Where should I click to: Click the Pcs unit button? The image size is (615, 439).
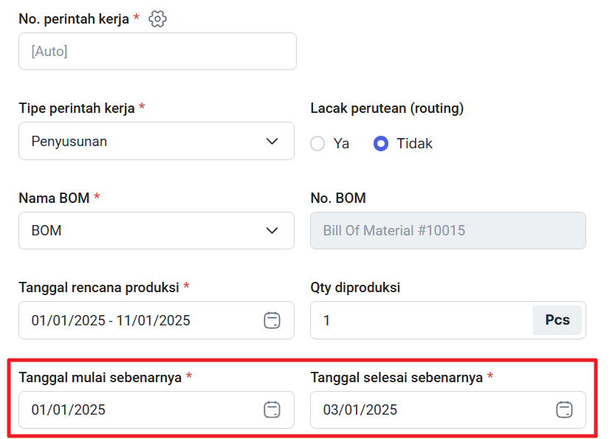557,320
